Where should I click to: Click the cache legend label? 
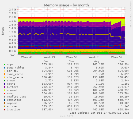[11, 84]
